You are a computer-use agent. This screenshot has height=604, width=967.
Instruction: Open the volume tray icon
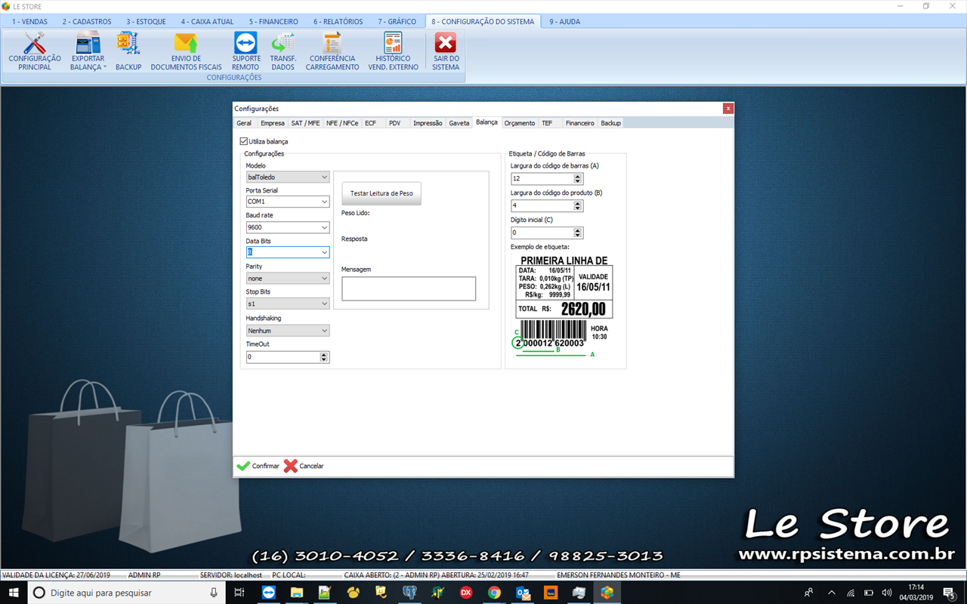[887, 593]
